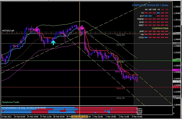Click the blue EXT dash under M5

coord(150,16)
